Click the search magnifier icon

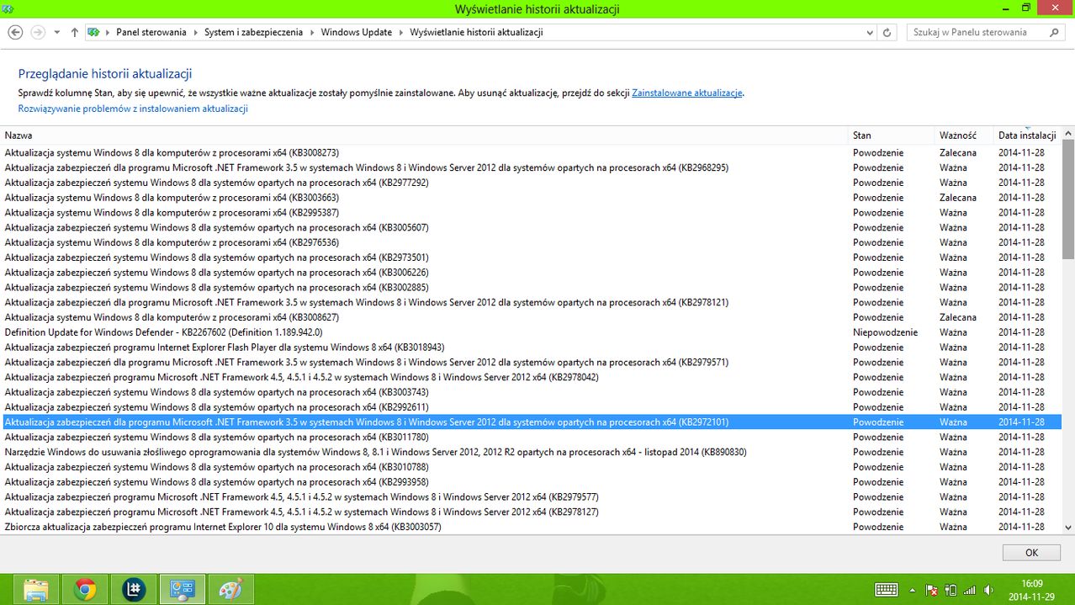click(x=1055, y=32)
